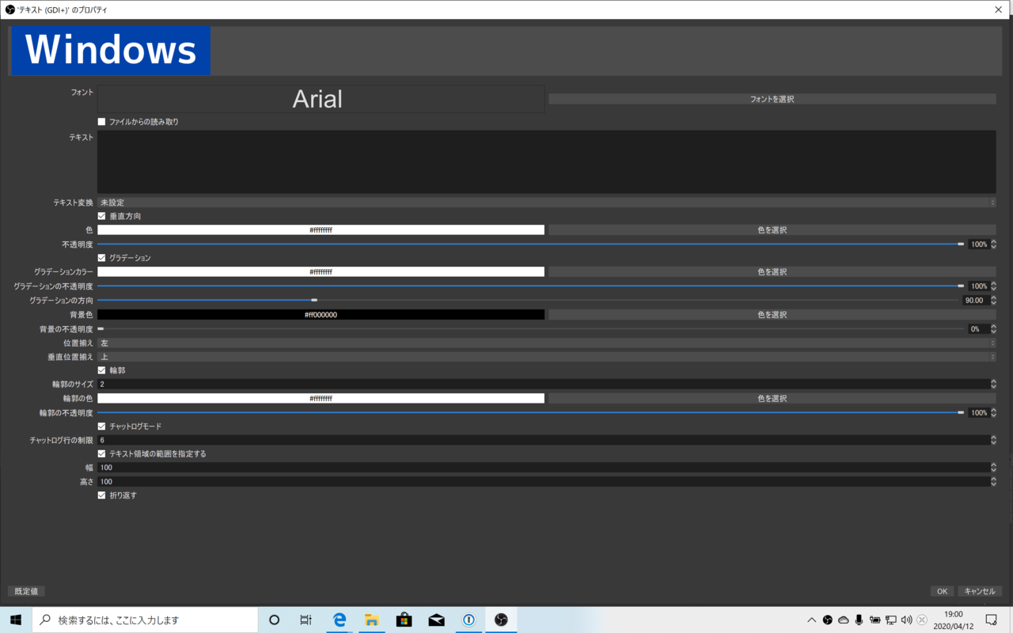Click the 不透明度 100% stepper
Image resolution: width=1013 pixels, height=633 pixels.
[983, 244]
